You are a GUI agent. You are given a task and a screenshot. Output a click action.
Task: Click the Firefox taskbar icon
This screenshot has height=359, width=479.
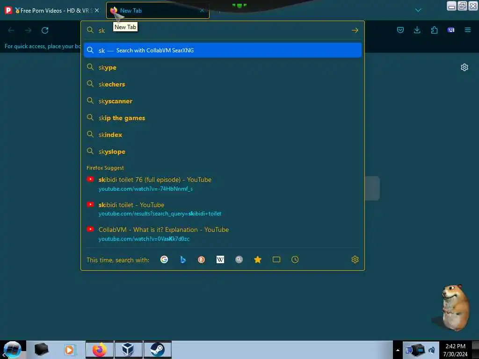coord(99,350)
